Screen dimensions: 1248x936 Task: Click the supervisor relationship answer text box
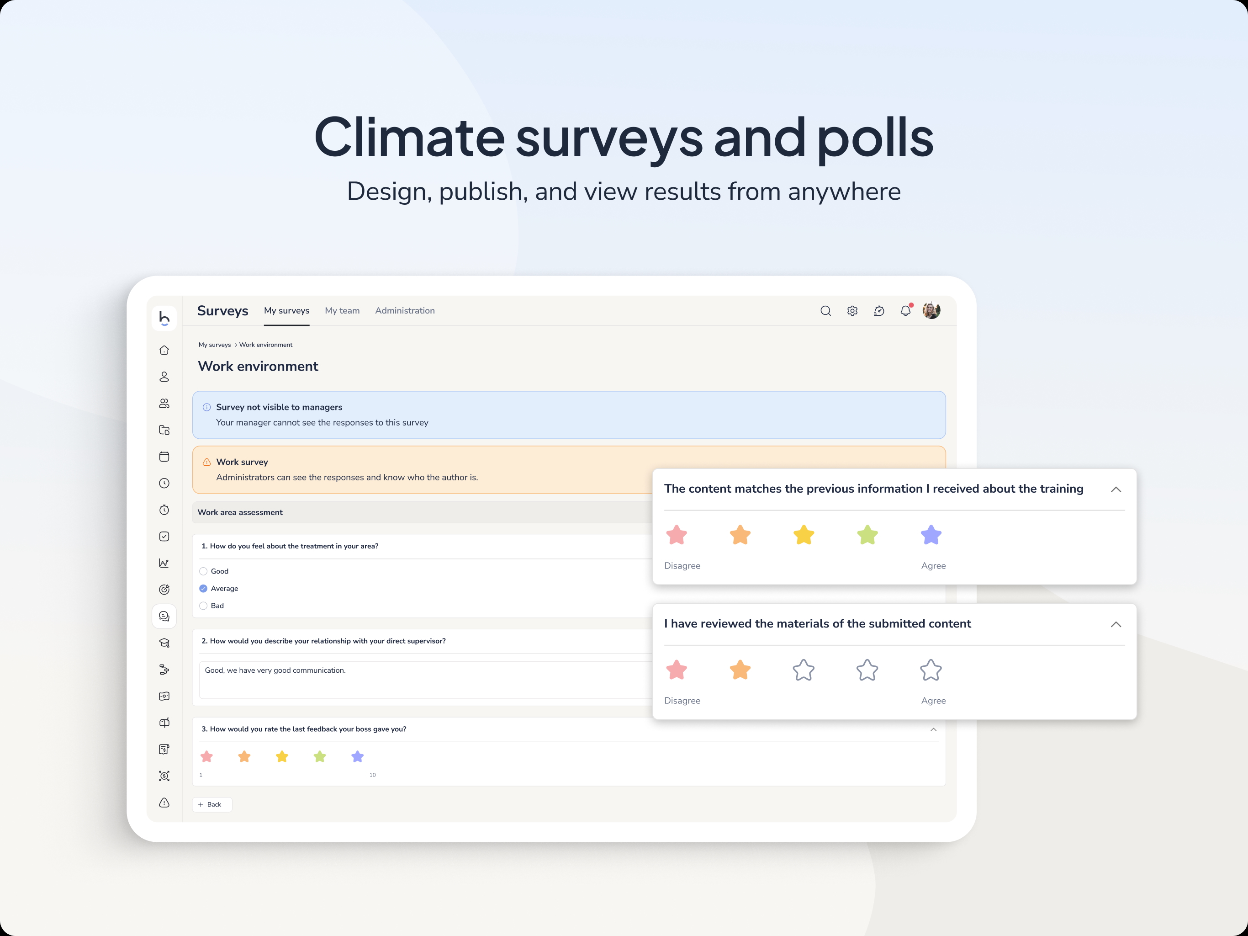426,680
